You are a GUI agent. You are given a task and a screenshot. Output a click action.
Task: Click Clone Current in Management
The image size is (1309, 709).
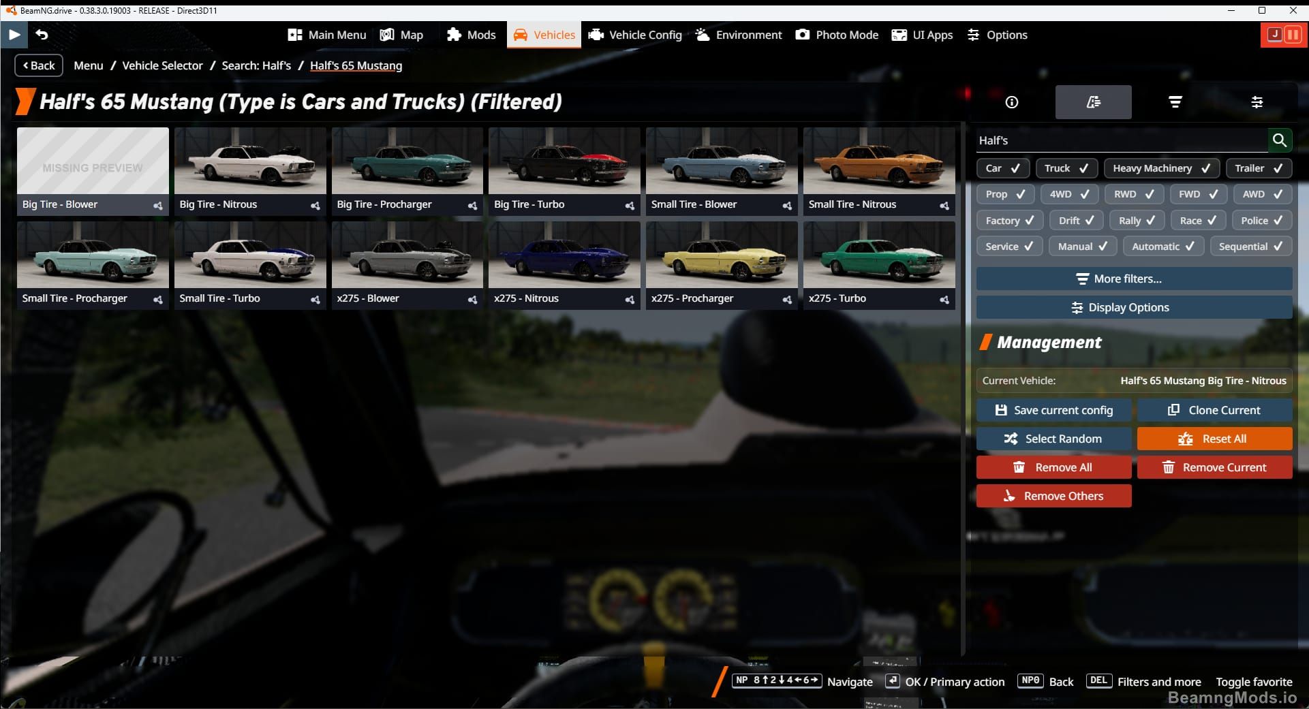coord(1215,409)
